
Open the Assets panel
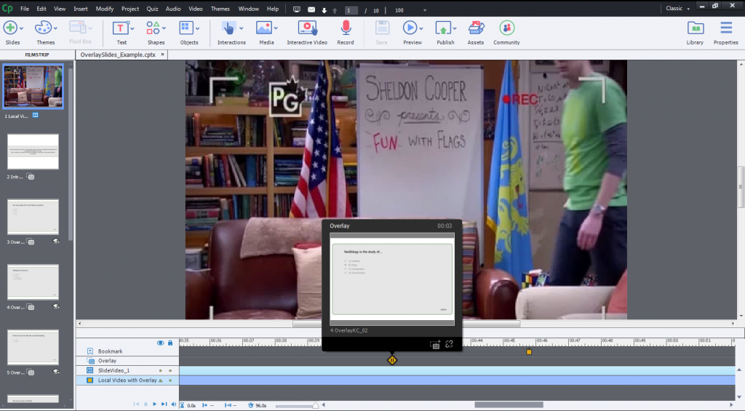point(476,28)
